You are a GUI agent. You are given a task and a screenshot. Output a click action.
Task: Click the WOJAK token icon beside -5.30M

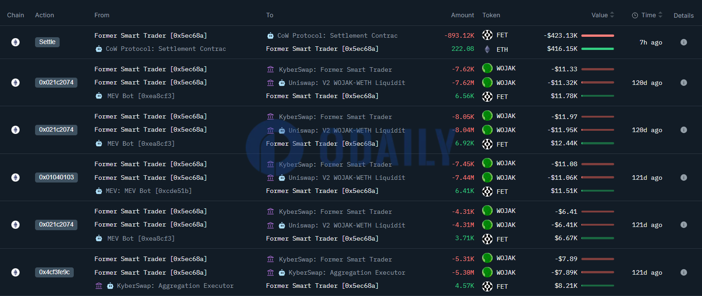[x=488, y=272]
